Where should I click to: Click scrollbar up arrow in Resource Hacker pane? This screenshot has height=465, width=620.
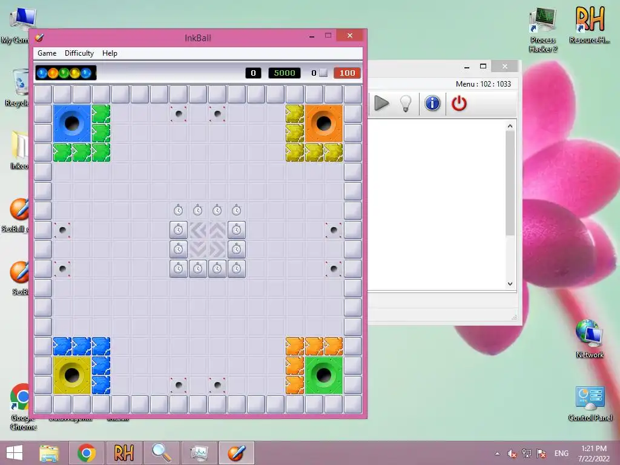(510, 126)
